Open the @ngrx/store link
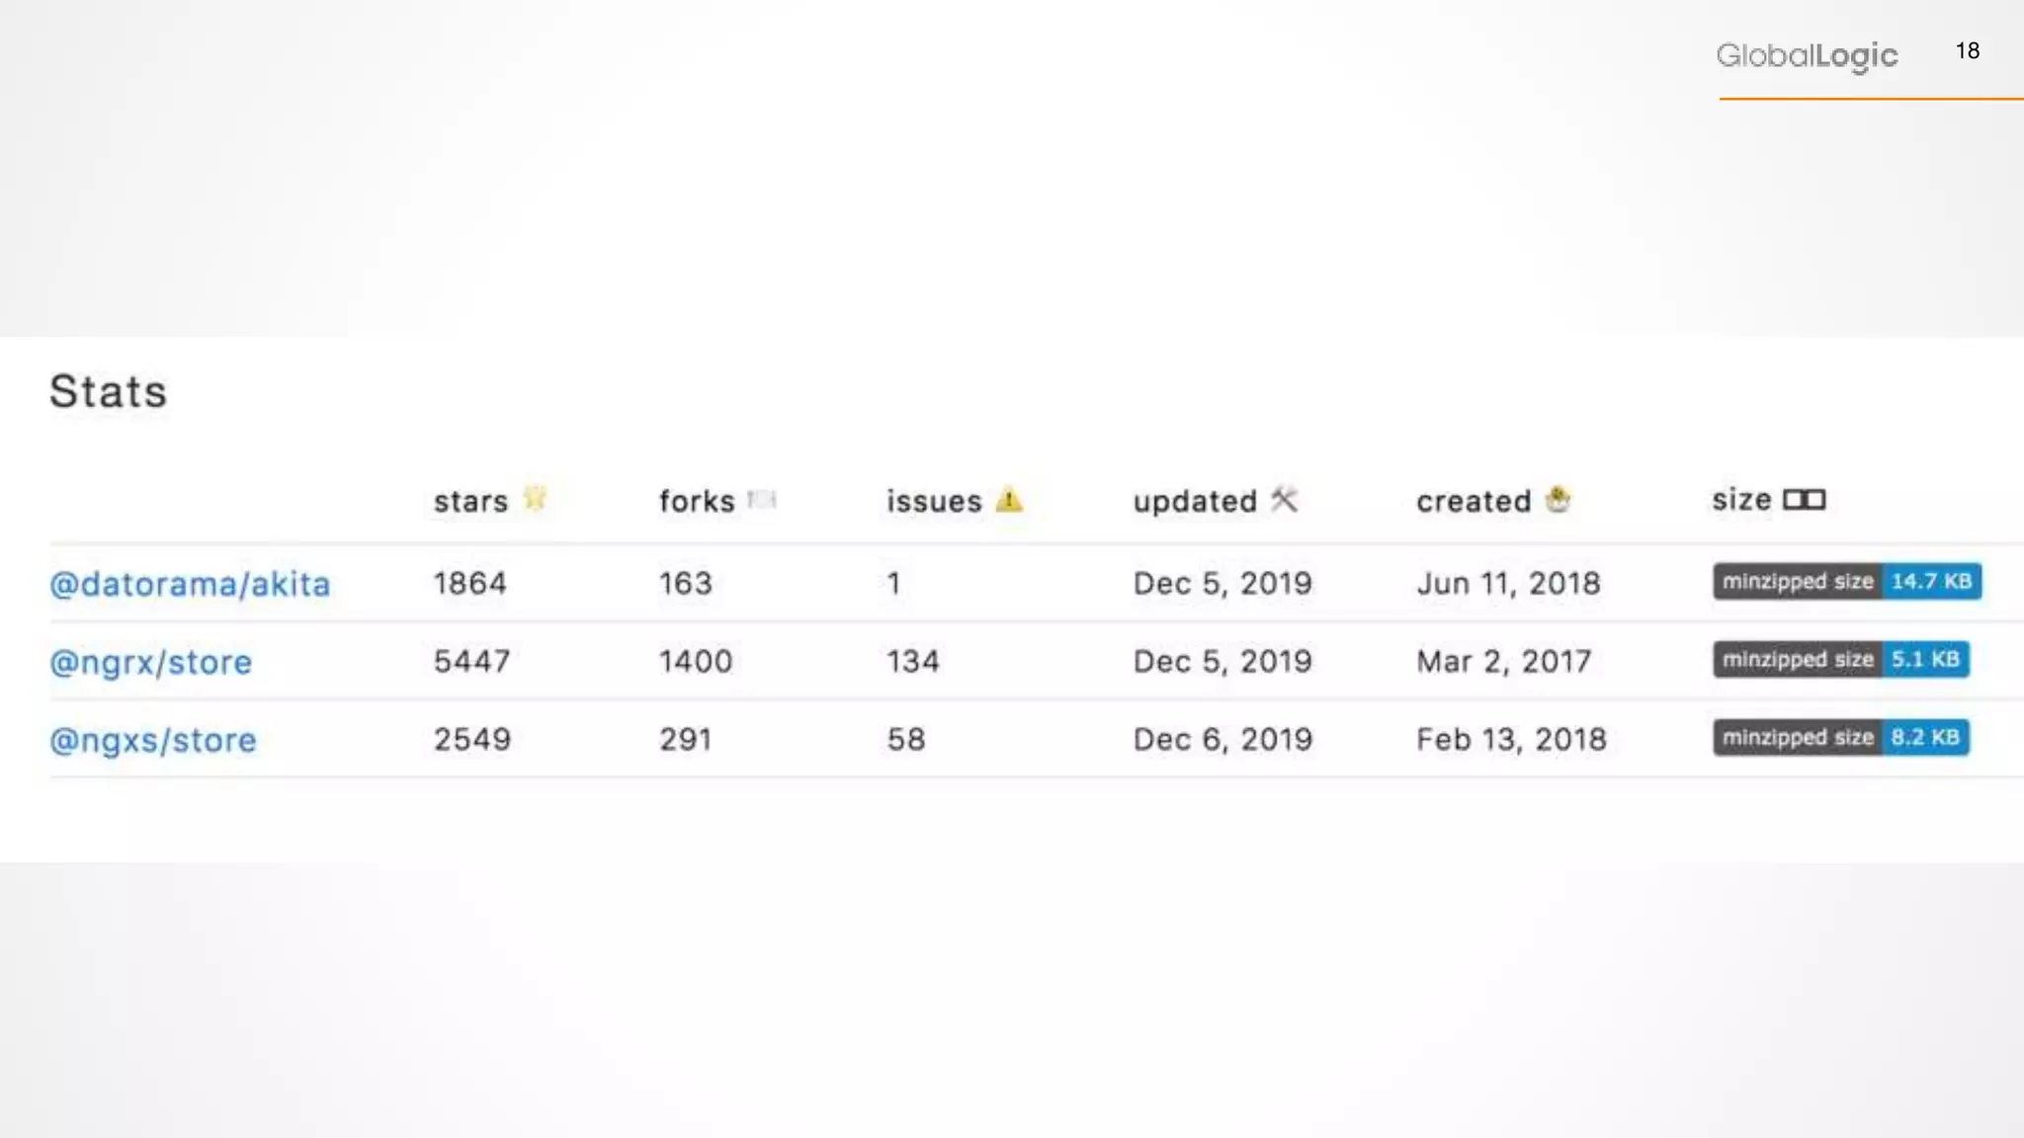The image size is (2024, 1138). tap(151, 662)
